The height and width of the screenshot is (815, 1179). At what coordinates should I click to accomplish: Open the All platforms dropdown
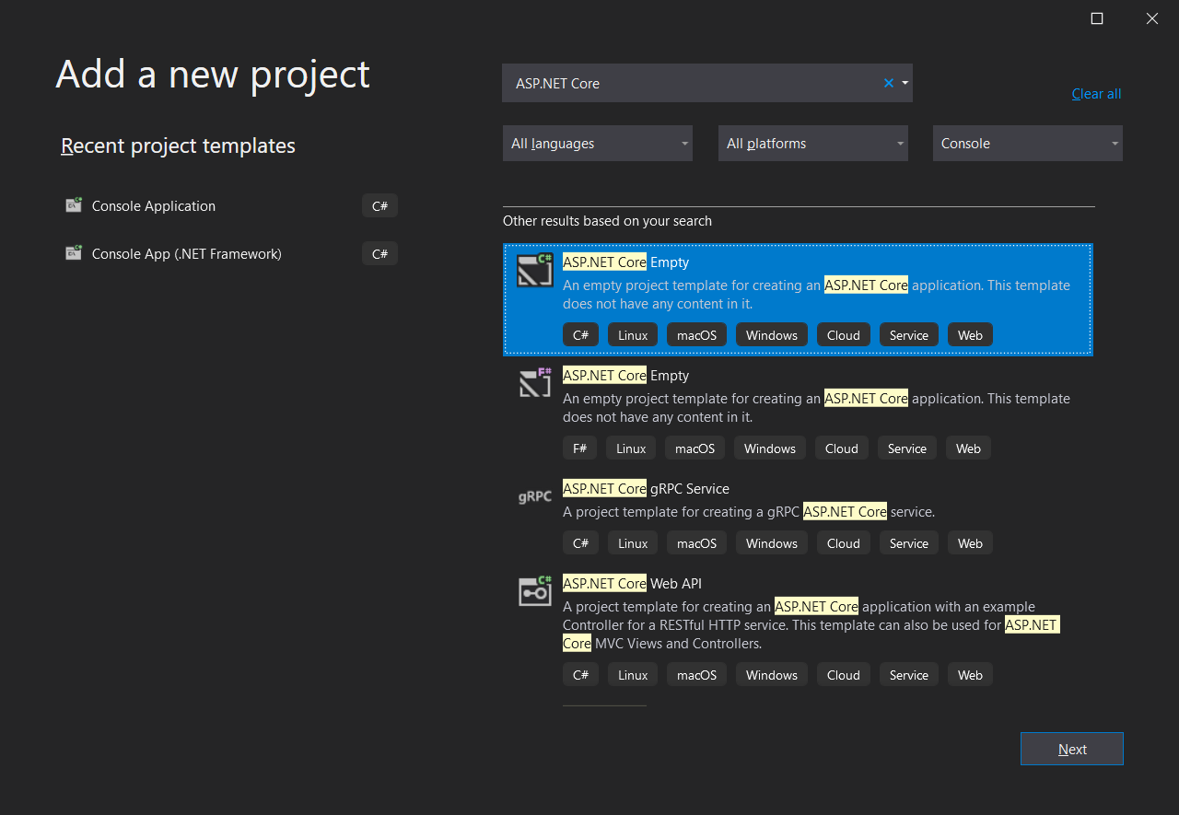[812, 144]
